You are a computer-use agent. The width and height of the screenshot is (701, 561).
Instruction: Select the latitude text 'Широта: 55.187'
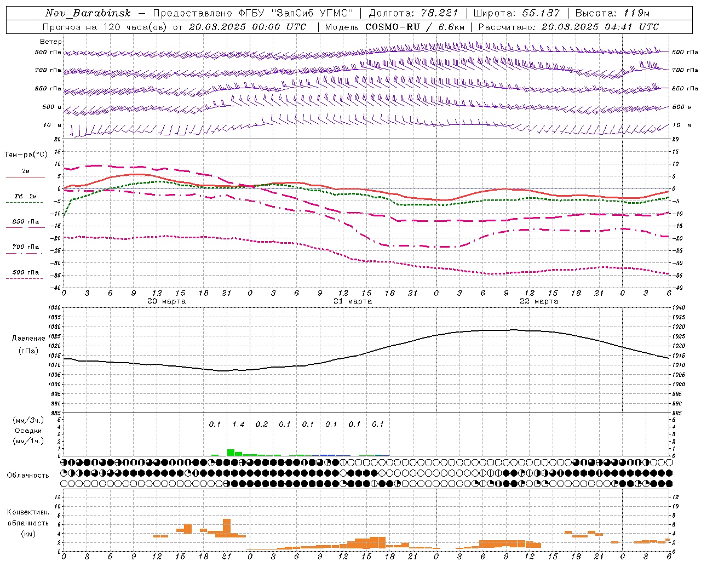pos(516,13)
